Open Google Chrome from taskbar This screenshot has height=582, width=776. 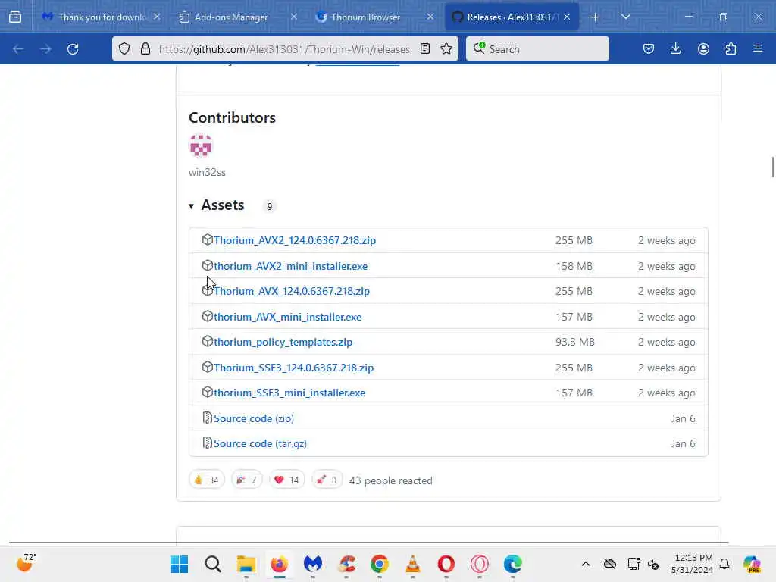(380, 564)
